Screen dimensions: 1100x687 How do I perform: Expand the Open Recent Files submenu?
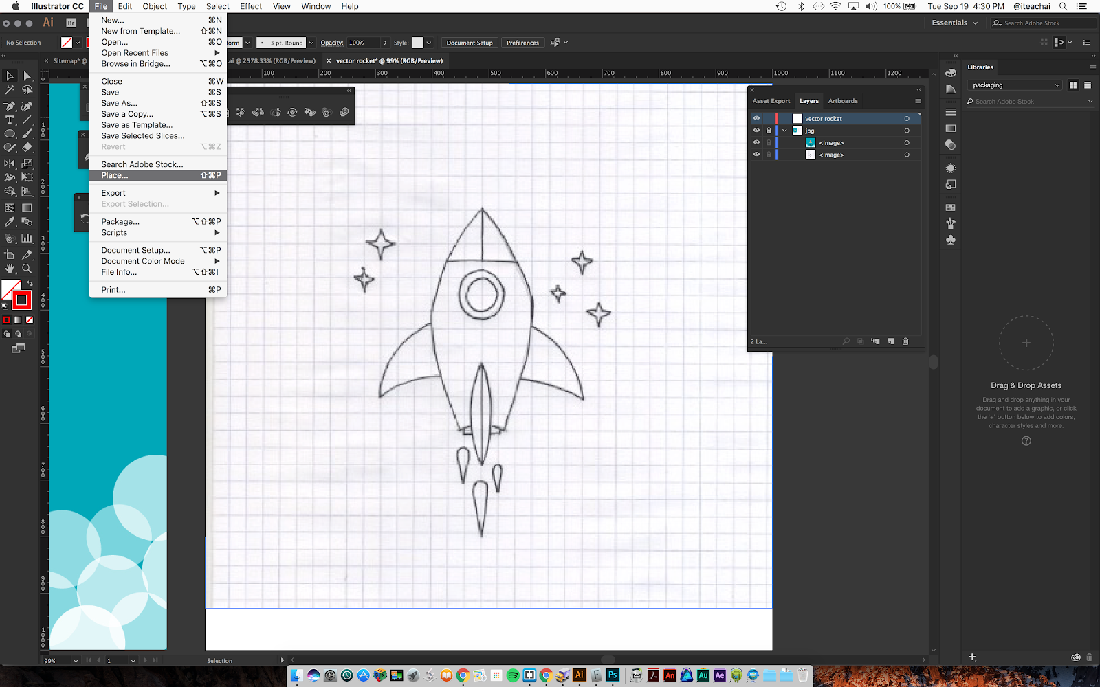point(158,53)
